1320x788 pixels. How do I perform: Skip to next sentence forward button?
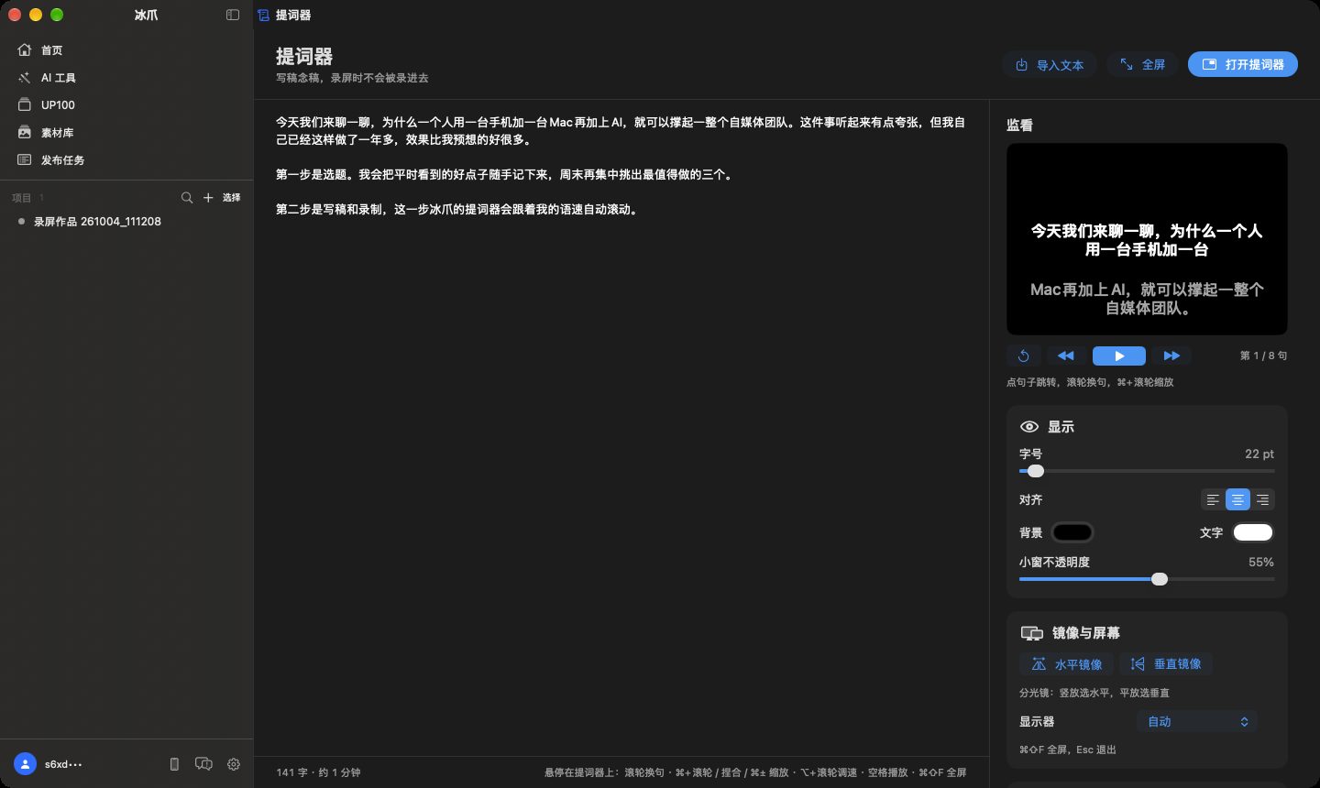click(x=1171, y=356)
